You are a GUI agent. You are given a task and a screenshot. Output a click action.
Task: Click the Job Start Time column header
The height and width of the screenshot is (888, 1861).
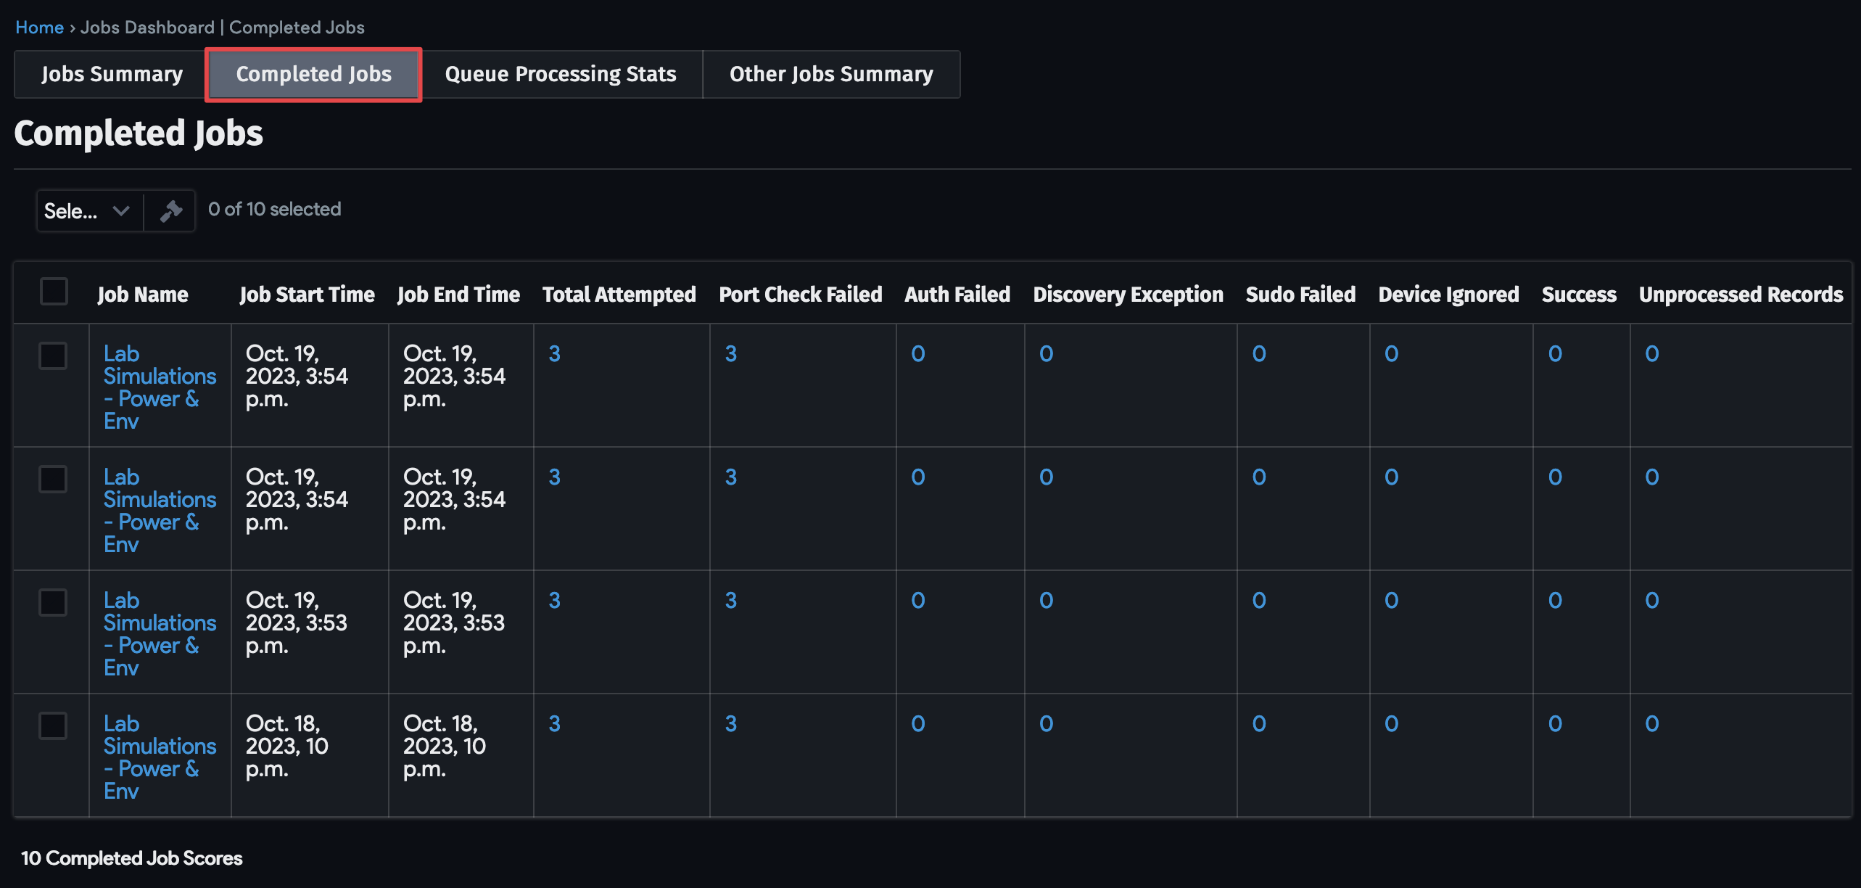coord(307,295)
